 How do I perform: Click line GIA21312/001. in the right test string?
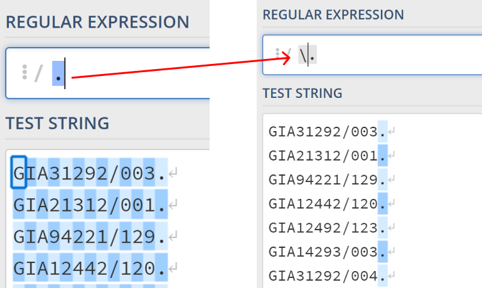(x=327, y=155)
